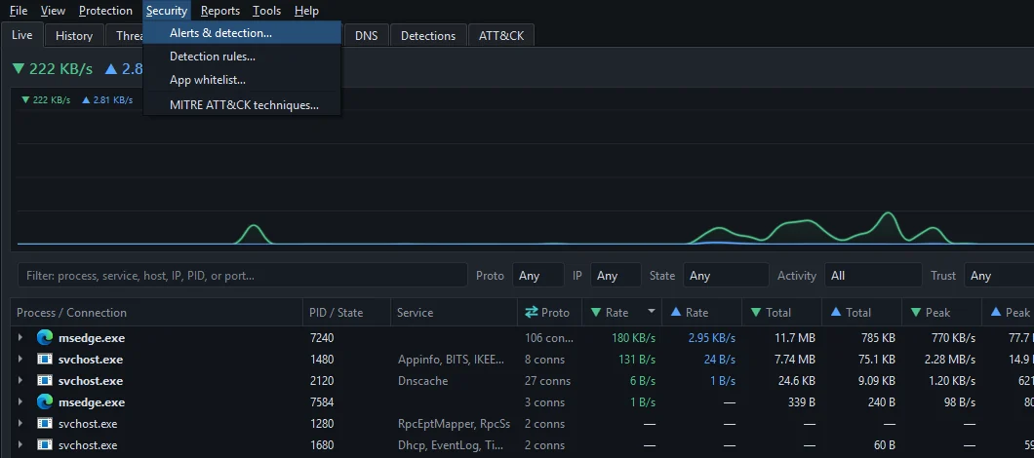Sort by PID / State column
This screenshot has width=1034, height=458.
347,313
